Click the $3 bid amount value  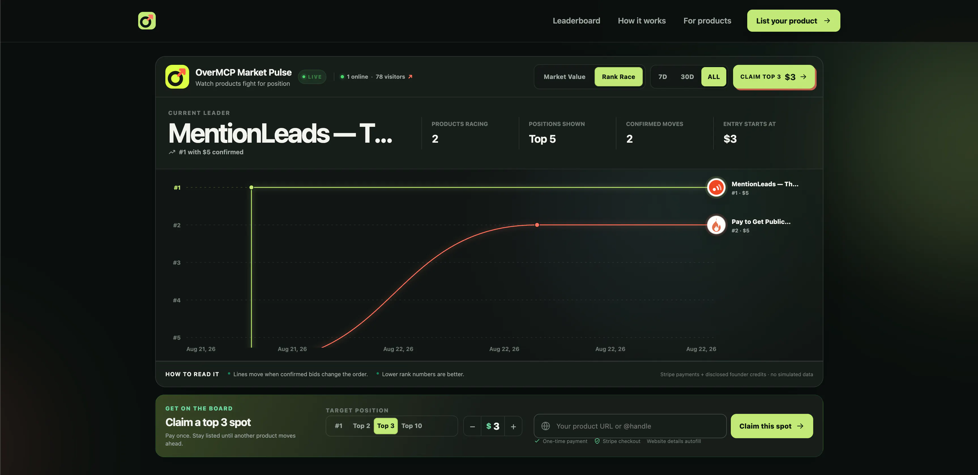(x=492, y=426)
